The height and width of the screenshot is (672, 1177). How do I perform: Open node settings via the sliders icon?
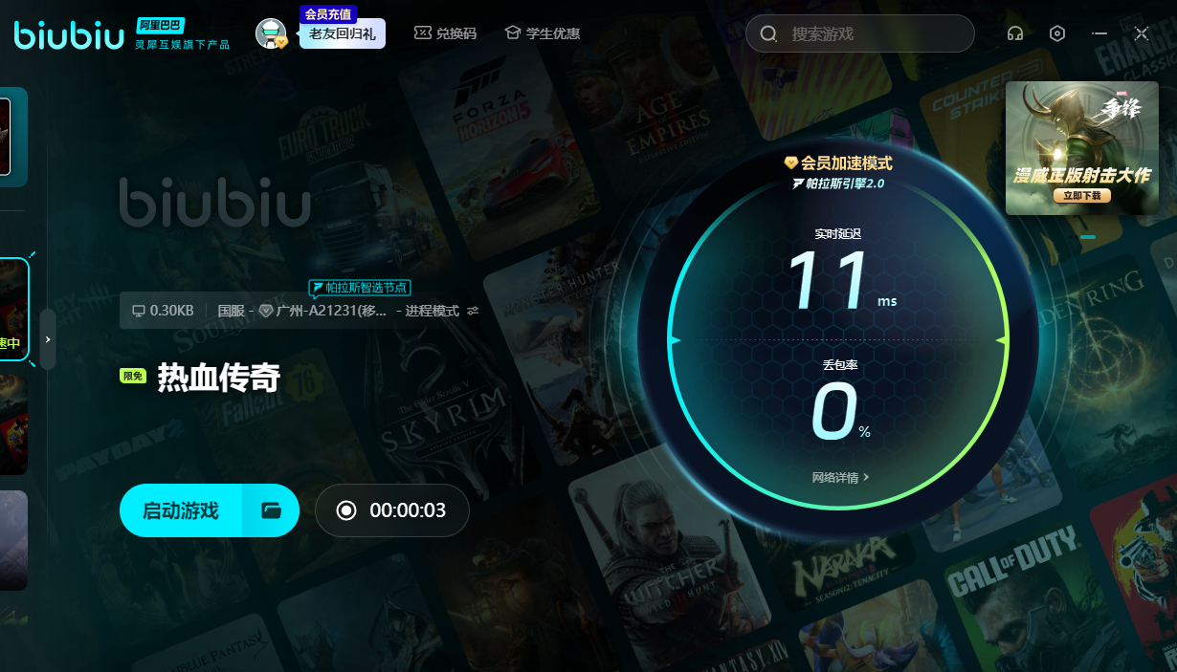point(473,311)
